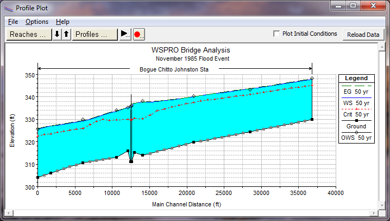Click the down arrow reach navigation icon

click(57, 34)
